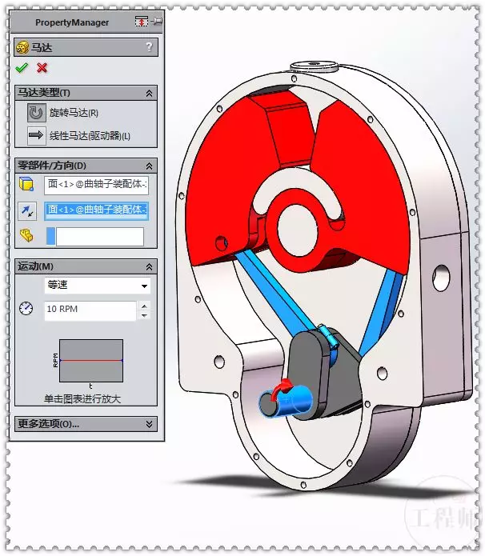Click the component-to-move-relative-to yellow icon
Screen dimensions: 485x556
pyautogui.click(x=26, y=235)
